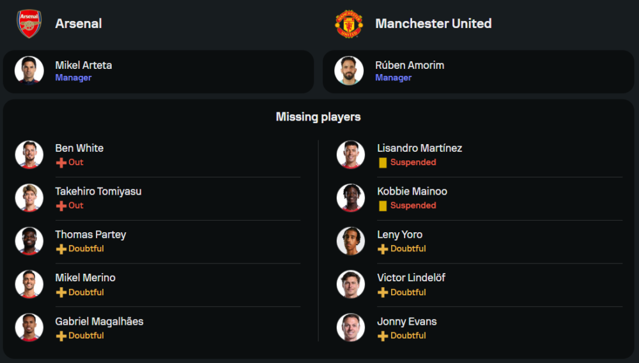Click Leny Yoro's player avatar
The width and height of the screenshot is (639, 363).
[x=350, y=241]
